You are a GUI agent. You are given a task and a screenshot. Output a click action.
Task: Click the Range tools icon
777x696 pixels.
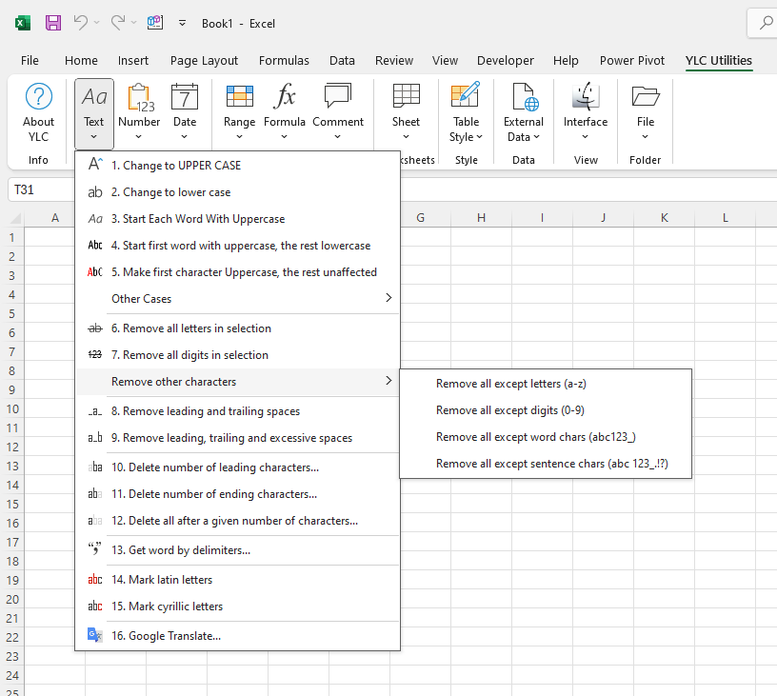pyautogui.click(x=239, y=97)
